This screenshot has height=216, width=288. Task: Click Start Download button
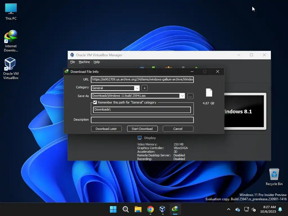tap(142, 129)
